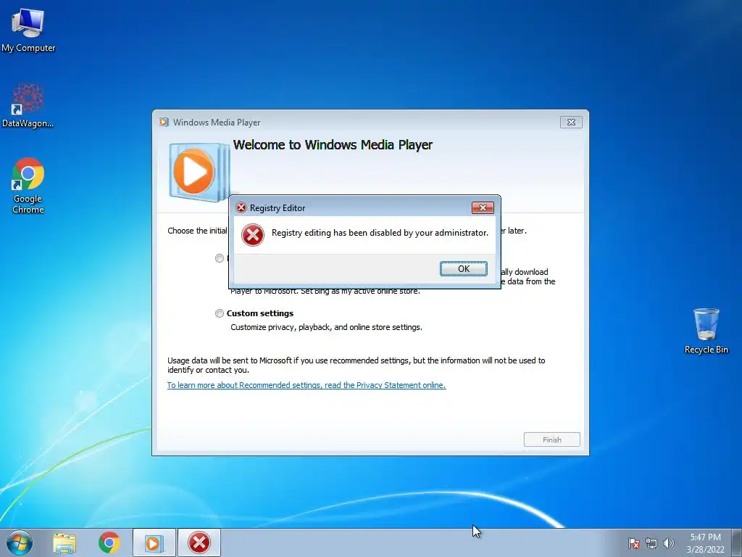Select the Google Chrome desktop shortcut
The height and width of the screenshot is (557, 742).
tap(28, 186)
